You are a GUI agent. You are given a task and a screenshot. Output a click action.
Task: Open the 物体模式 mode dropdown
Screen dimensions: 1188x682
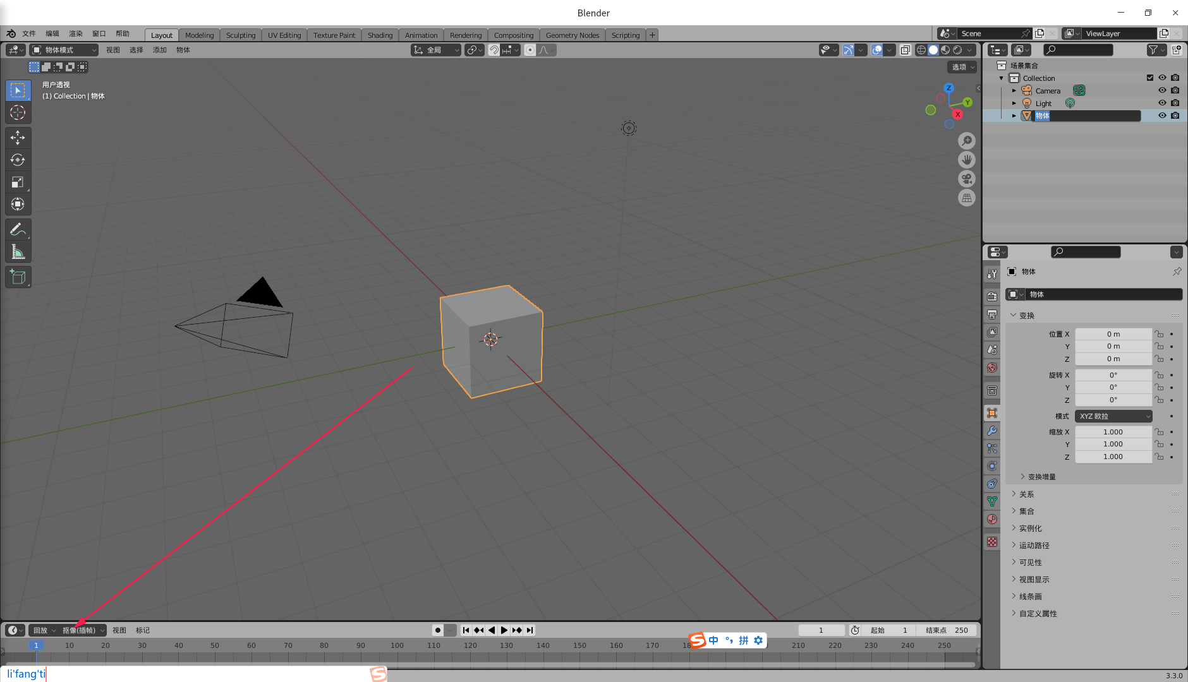[x=63, y=50]
